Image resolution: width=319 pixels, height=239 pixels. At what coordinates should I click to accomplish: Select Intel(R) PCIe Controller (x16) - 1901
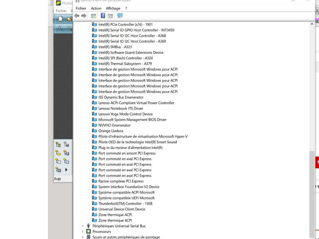tap(125, 24)
